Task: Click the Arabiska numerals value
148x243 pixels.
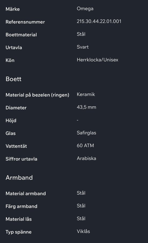Action: click(x=86, y=158)
